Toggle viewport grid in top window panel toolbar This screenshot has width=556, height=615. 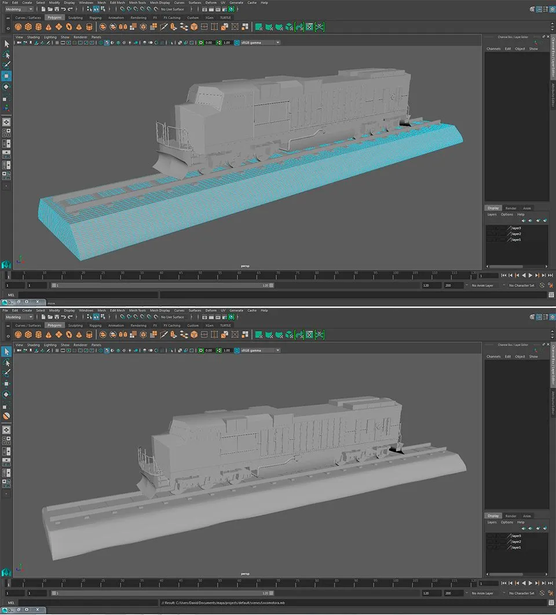click(x=57, y=42)
